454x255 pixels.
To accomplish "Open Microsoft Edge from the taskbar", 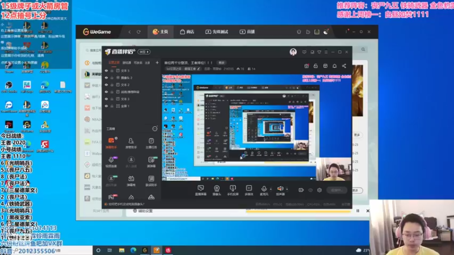I will 133,250.
